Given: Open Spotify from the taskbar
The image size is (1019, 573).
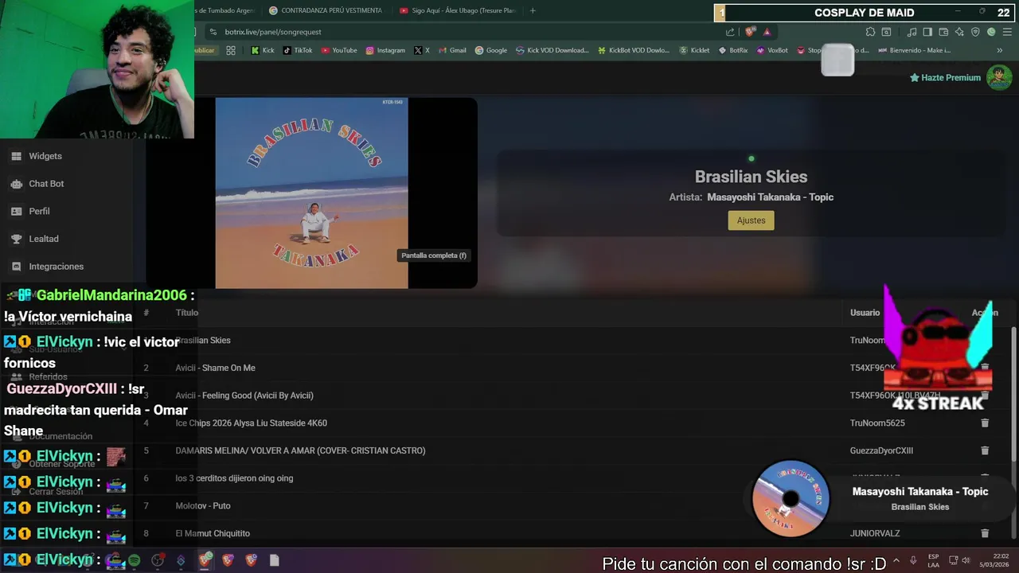Looking at the screenshot, I should (x=134, y=560).
